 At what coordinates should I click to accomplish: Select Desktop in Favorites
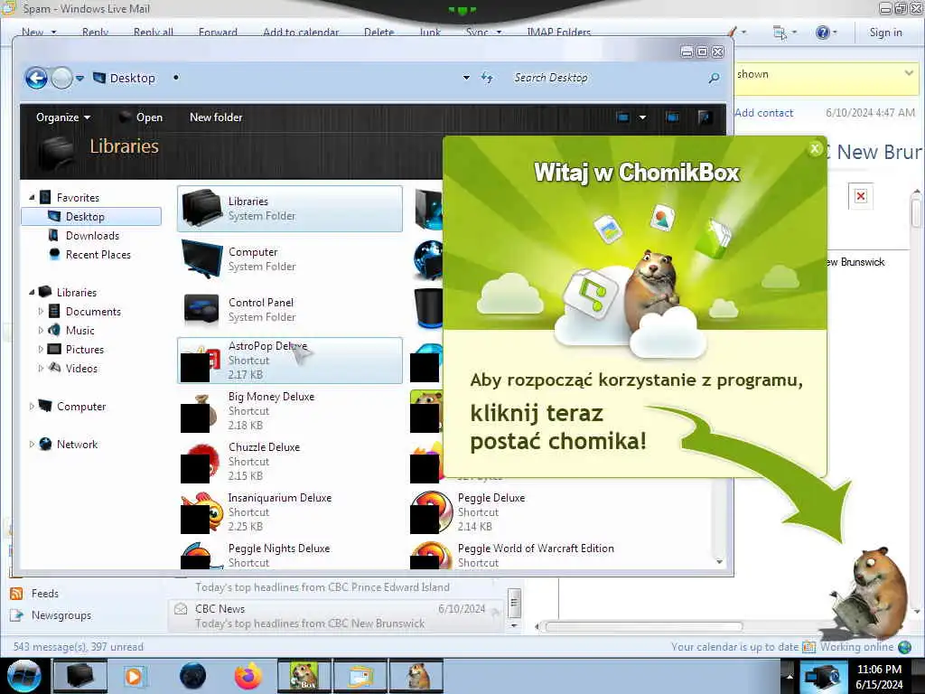pos(91,217)
